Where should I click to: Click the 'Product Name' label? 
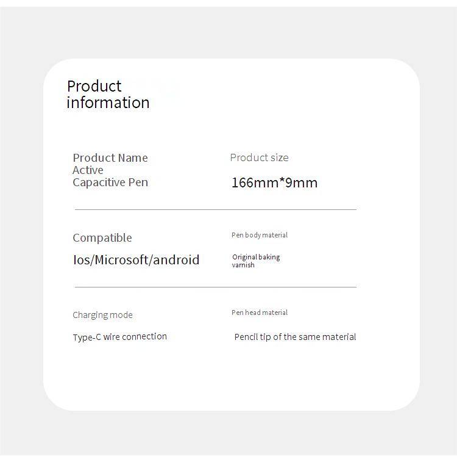[x=110, y=157]
